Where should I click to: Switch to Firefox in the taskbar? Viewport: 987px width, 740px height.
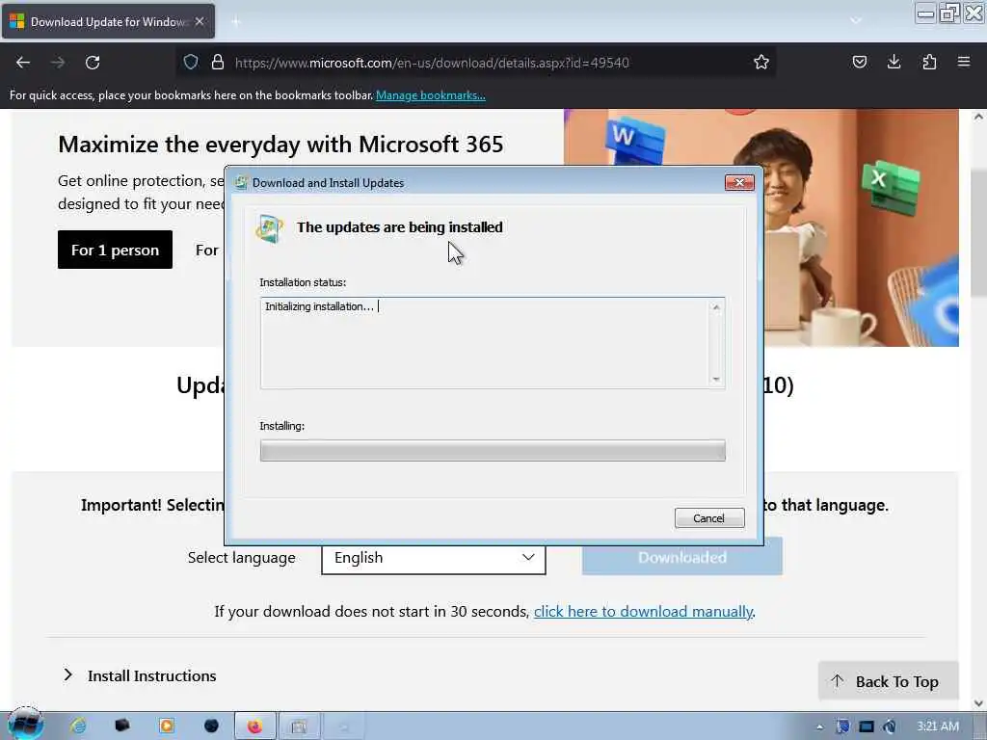254,727
